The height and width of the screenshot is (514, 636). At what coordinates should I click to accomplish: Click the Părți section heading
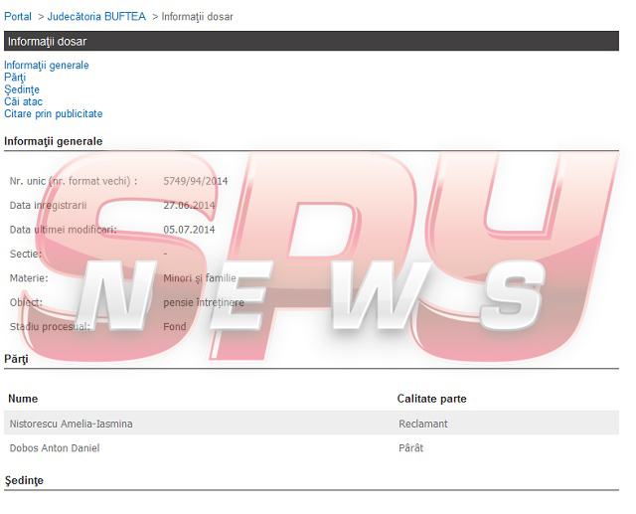(x=16, y=358)
